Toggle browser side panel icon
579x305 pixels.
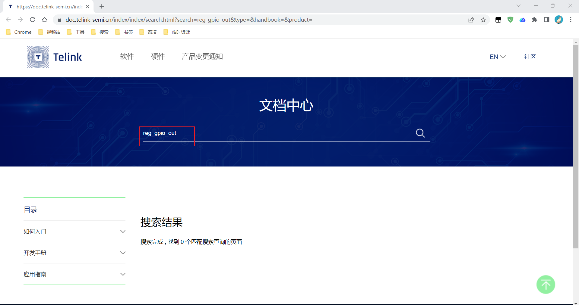[546, 20]
